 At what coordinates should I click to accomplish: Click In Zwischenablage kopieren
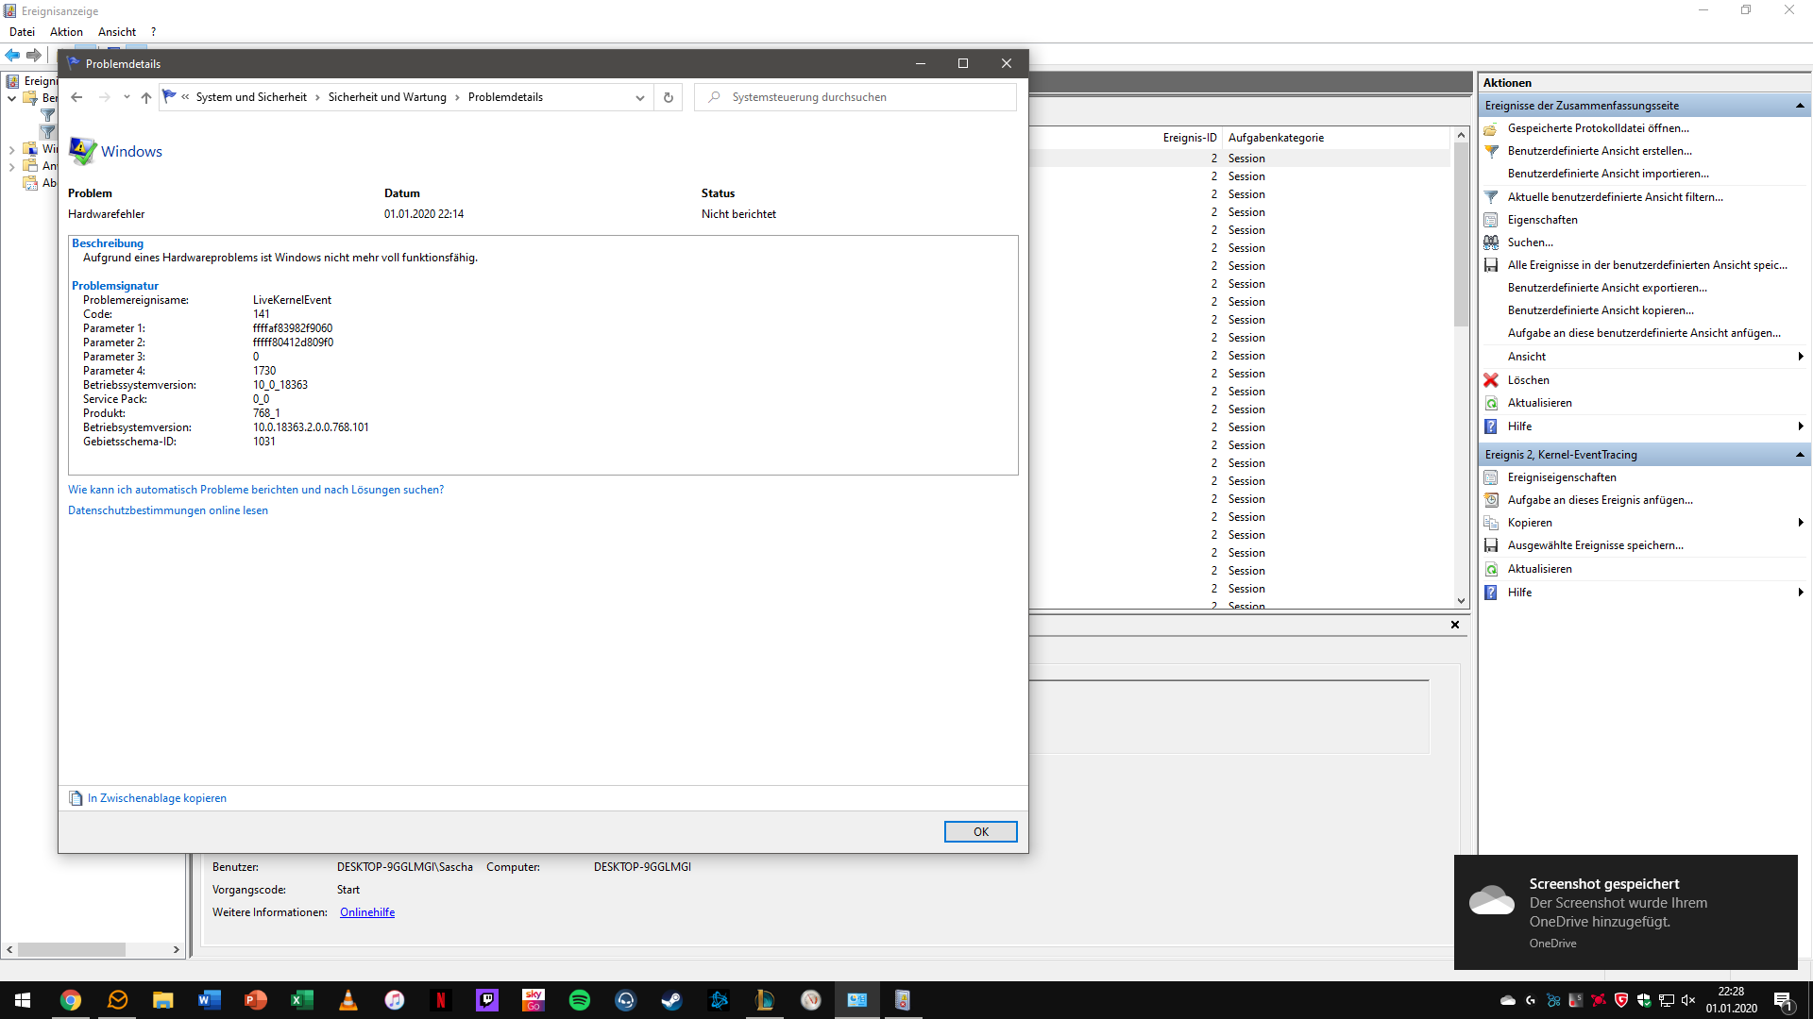click(x=157, y=798)
